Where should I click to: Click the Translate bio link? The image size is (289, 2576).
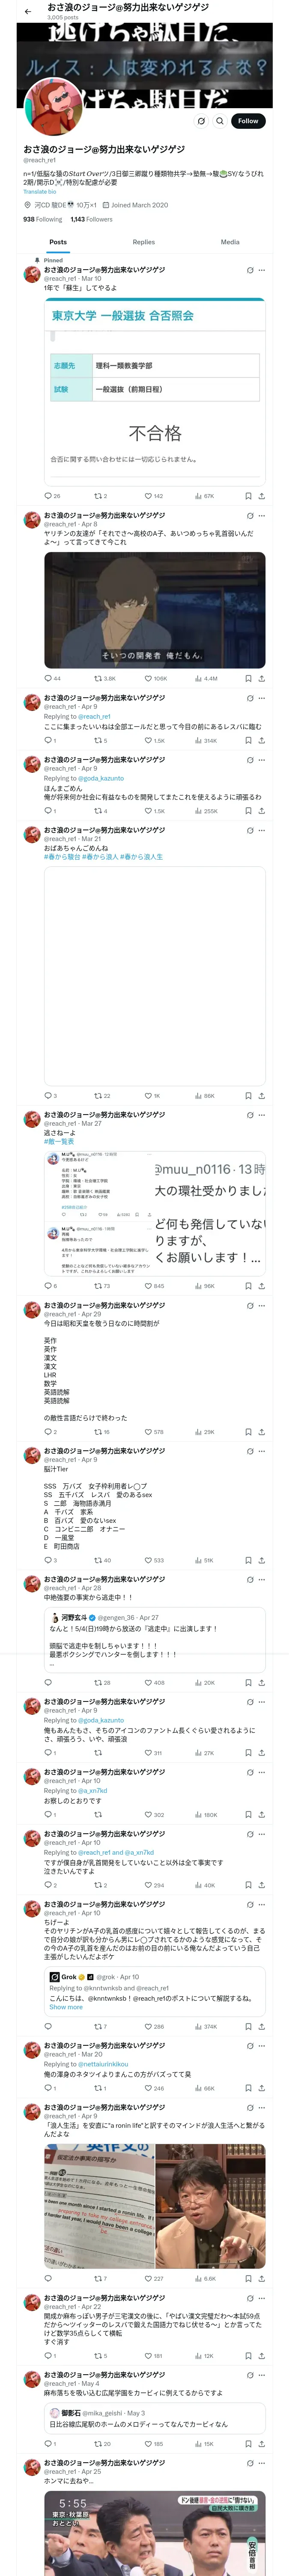40,192
